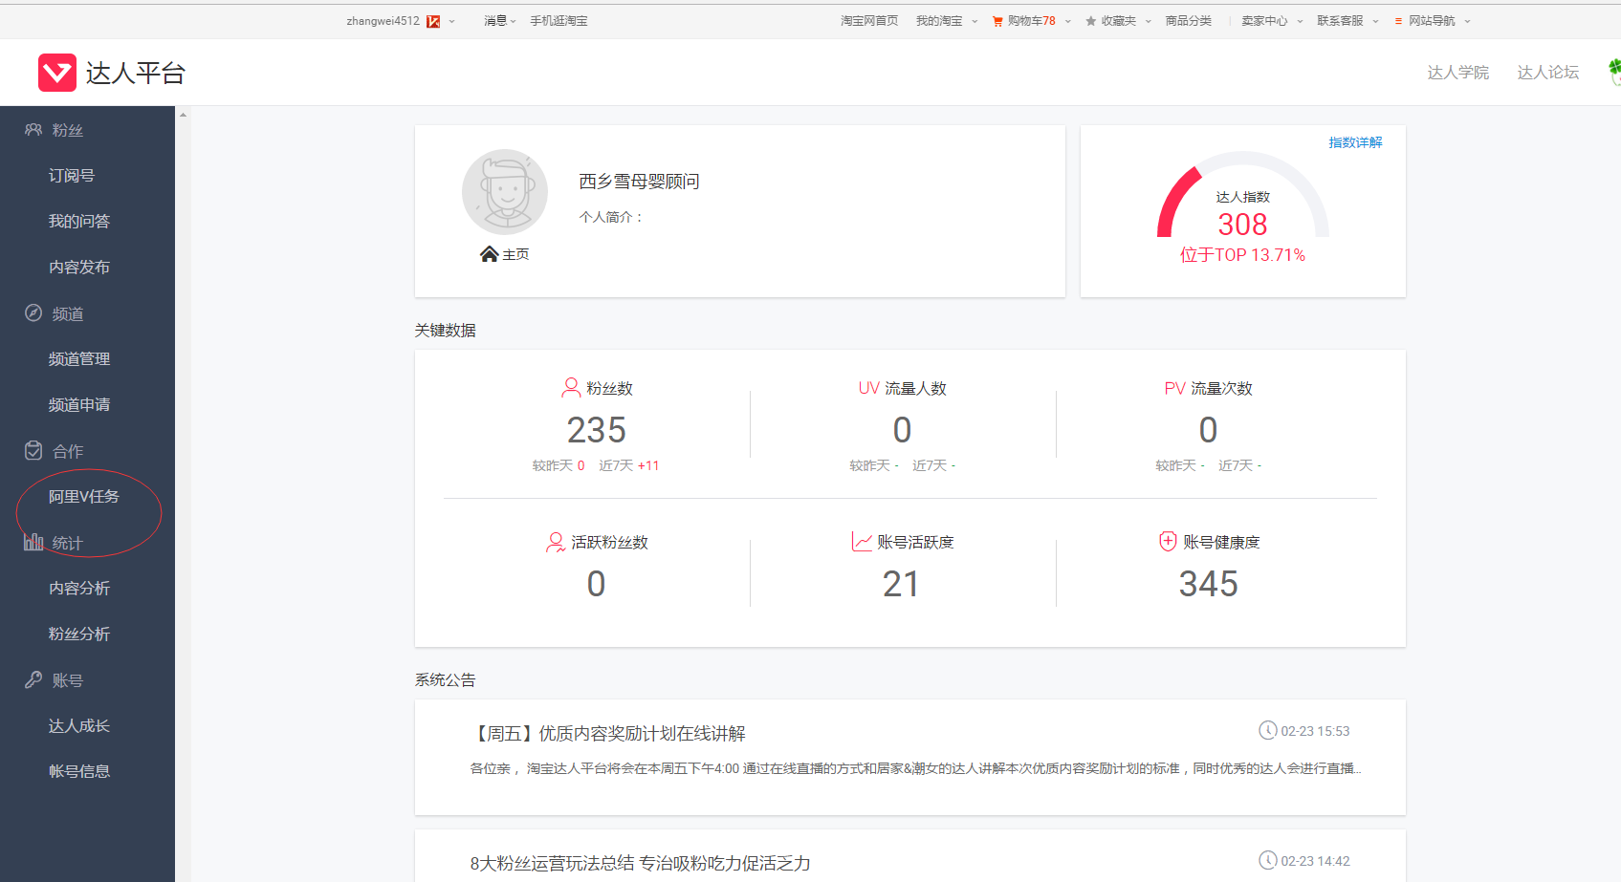Open the 达人学院 link

pyautogui.click(x=1457, y=73)
